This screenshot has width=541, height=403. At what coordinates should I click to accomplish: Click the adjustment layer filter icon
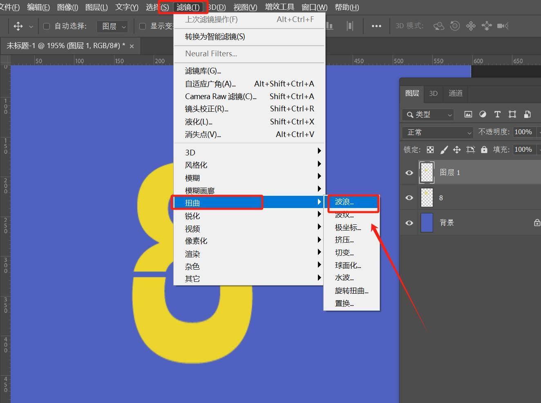[483, 115]
